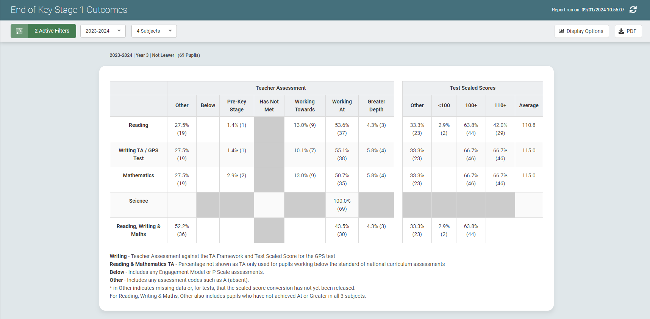650x319 pixels.
Task: Open the 4 Subjects dropdown
Action: tap(154, 31)
